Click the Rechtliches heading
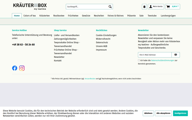Image resolution: width=192 pixels, height=120 pixels. tap(101, 30)
